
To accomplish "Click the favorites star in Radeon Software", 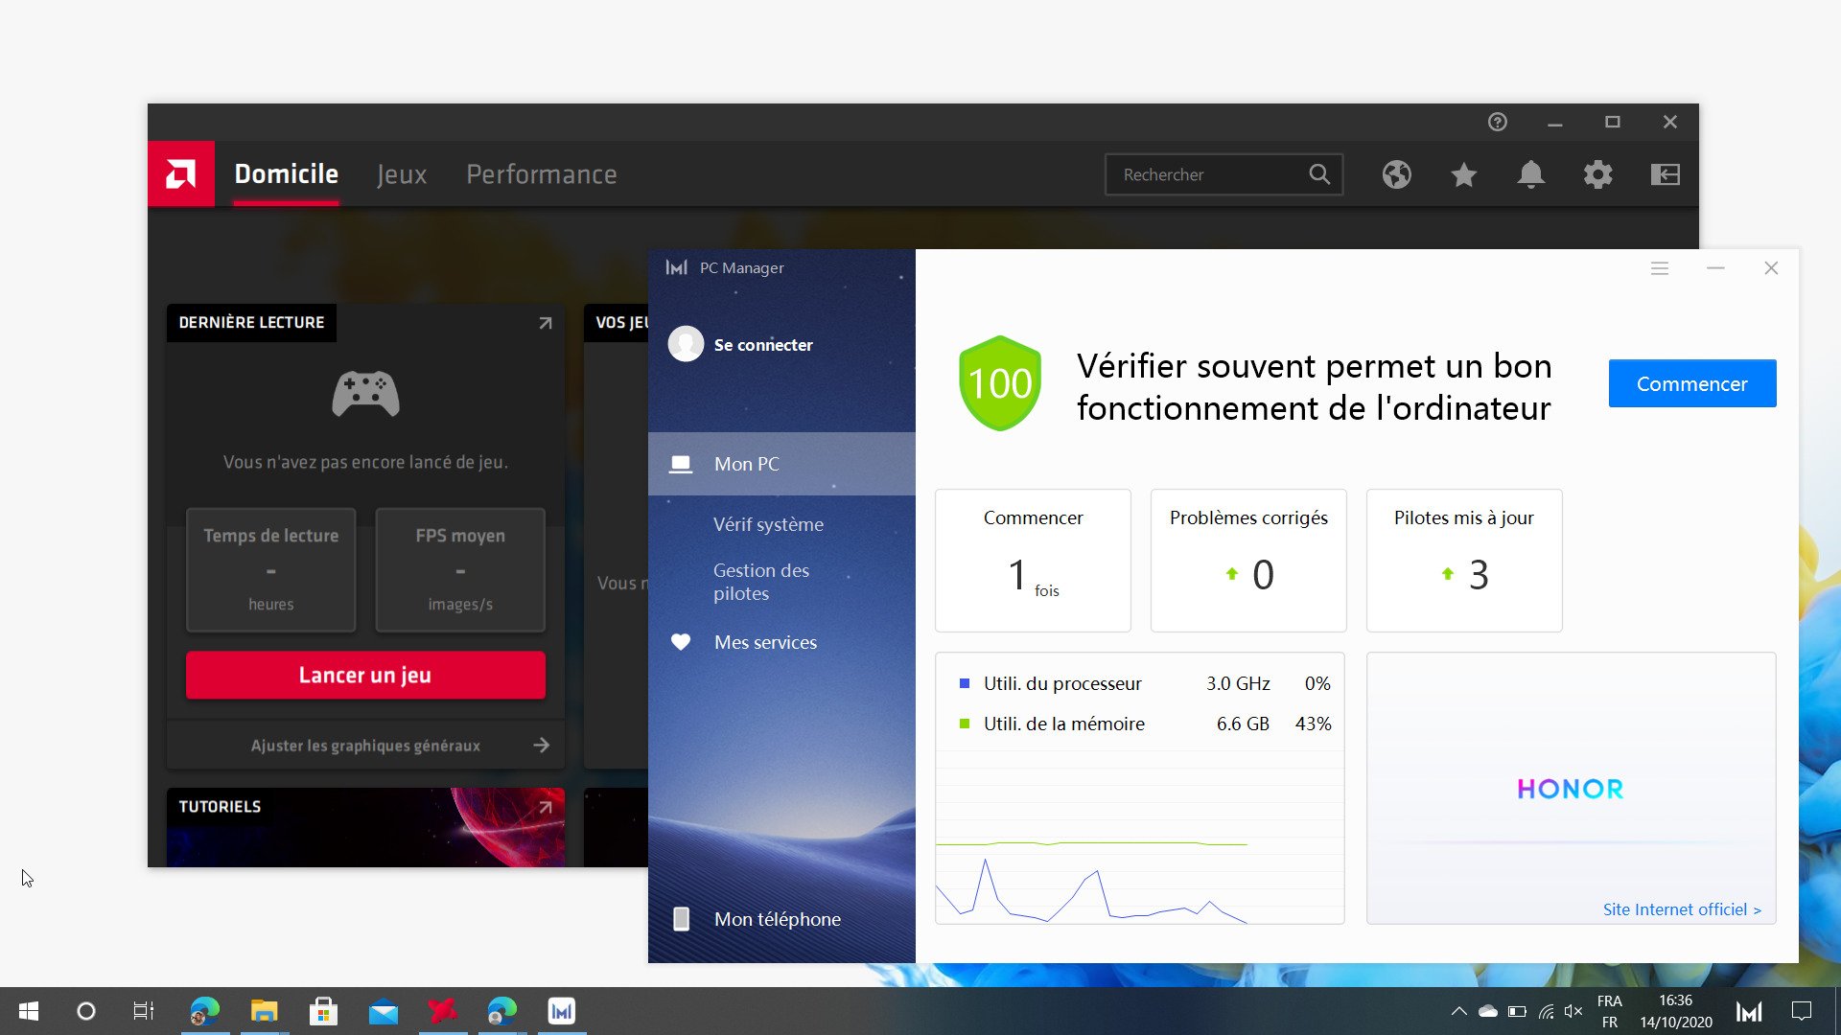I will (1463, 174).
